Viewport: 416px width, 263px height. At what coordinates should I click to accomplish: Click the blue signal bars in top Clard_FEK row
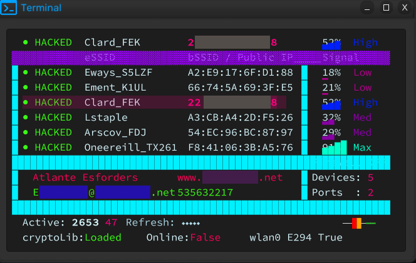coord(331,46)
